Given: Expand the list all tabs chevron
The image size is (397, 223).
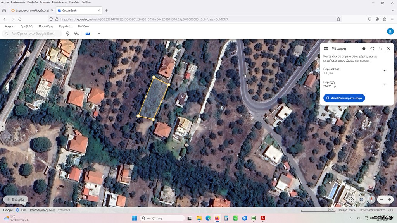Looking at the screenshot, I should click(x=393, y=10).
